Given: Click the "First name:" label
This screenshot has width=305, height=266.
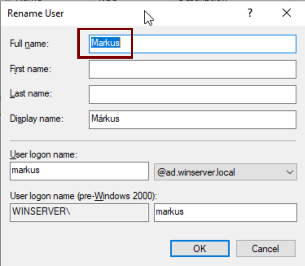Looking at the screenshot, I should tap(31, 69).
